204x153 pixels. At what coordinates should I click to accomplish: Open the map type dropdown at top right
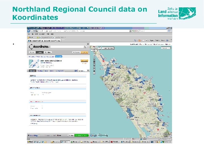point(166,48)
